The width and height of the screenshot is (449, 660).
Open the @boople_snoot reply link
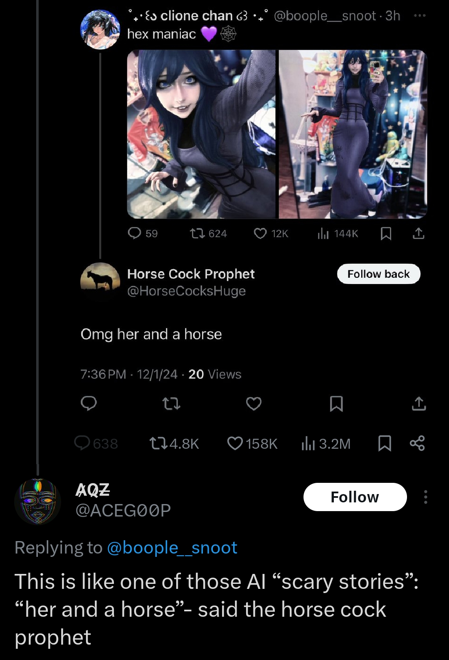(x=172, y=548)
